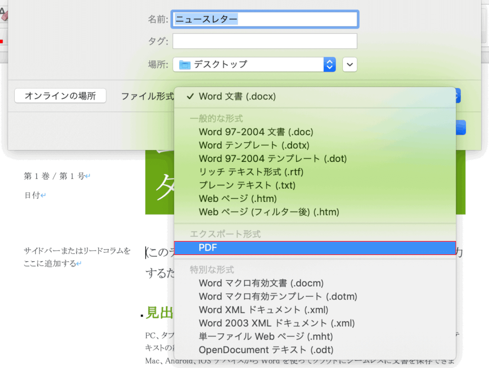The image size is (489, 368).
Task: Click the オンラインの場所 button
Action: [60, 96]
